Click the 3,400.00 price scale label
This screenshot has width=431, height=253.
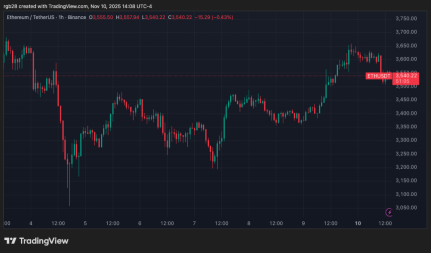406,113
